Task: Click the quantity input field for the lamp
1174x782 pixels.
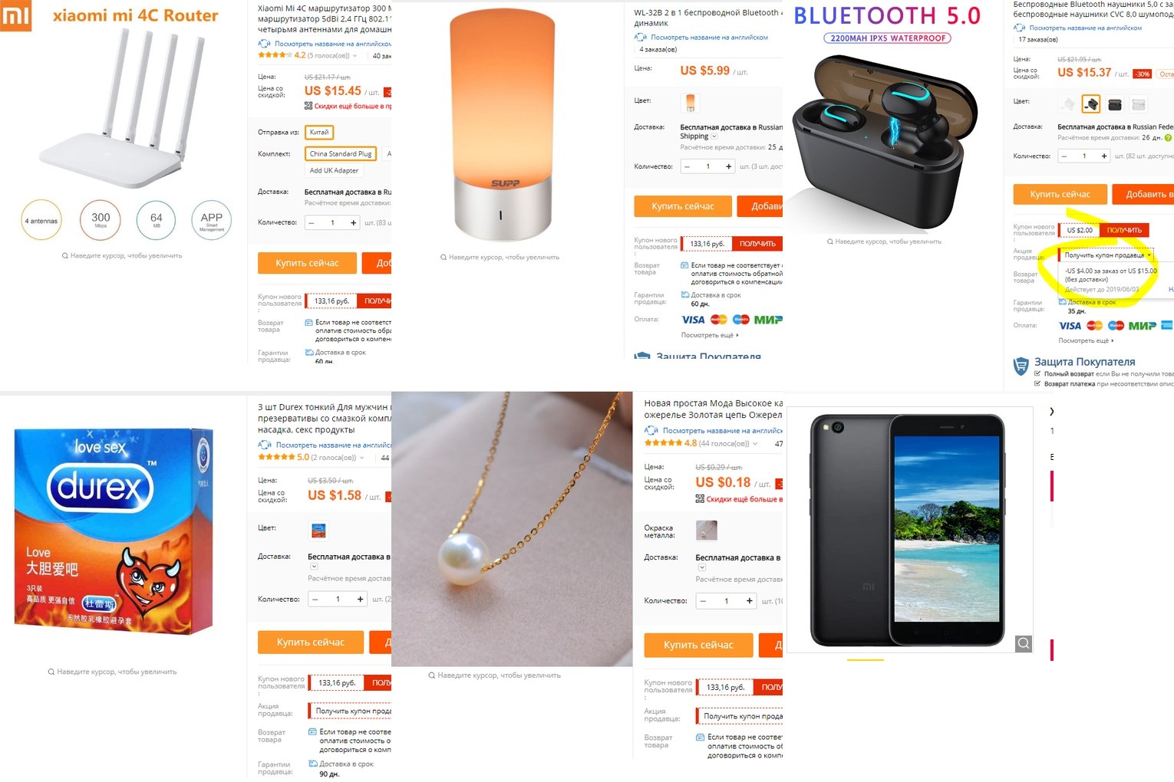Action: [707, 166]
